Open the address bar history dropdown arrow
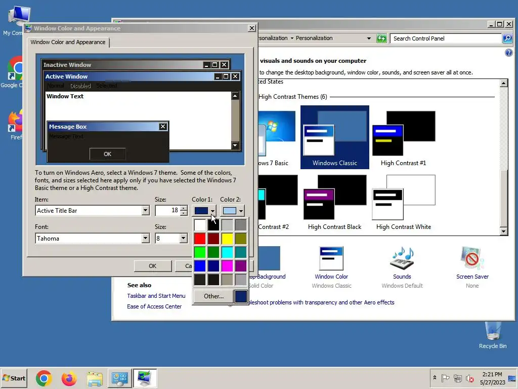Screen dimensions: 518x389 [x=369, y=38]
